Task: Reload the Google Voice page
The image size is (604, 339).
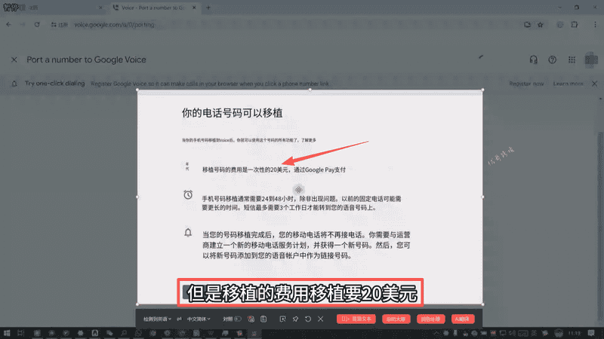Action: tap(36, 25)
